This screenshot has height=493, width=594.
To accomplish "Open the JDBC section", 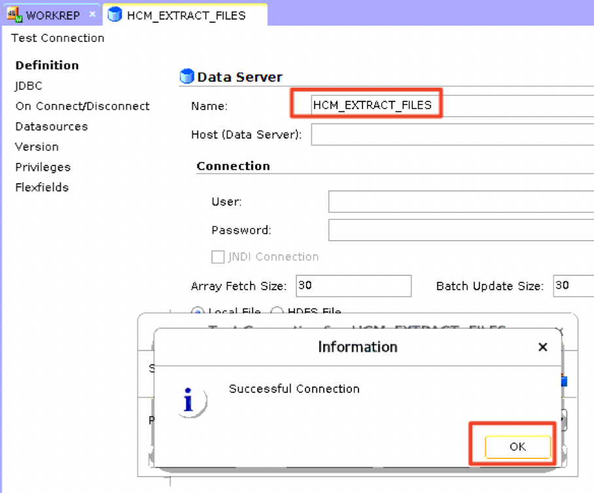I will click(29, 86).
